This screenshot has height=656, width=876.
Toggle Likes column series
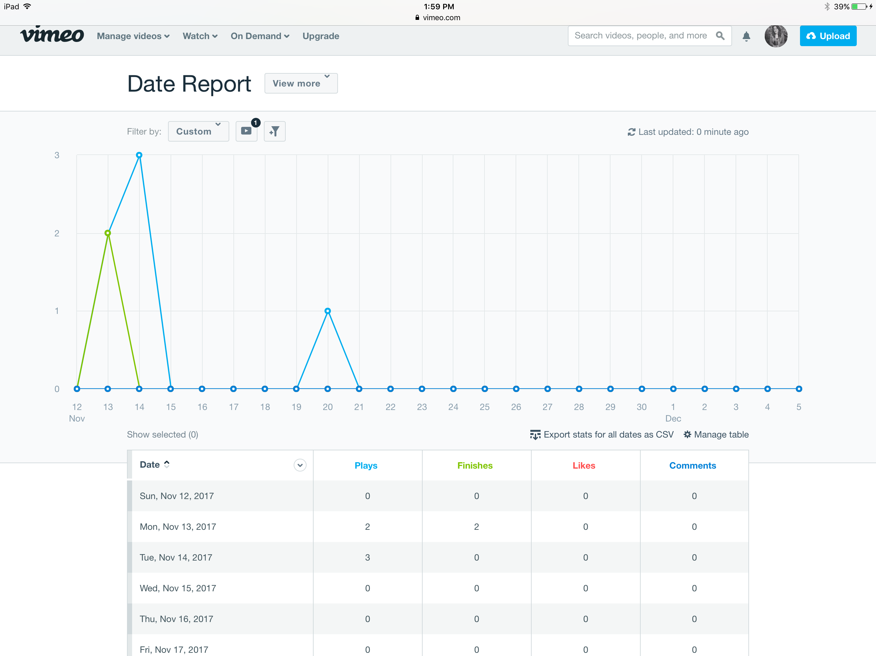584,465
